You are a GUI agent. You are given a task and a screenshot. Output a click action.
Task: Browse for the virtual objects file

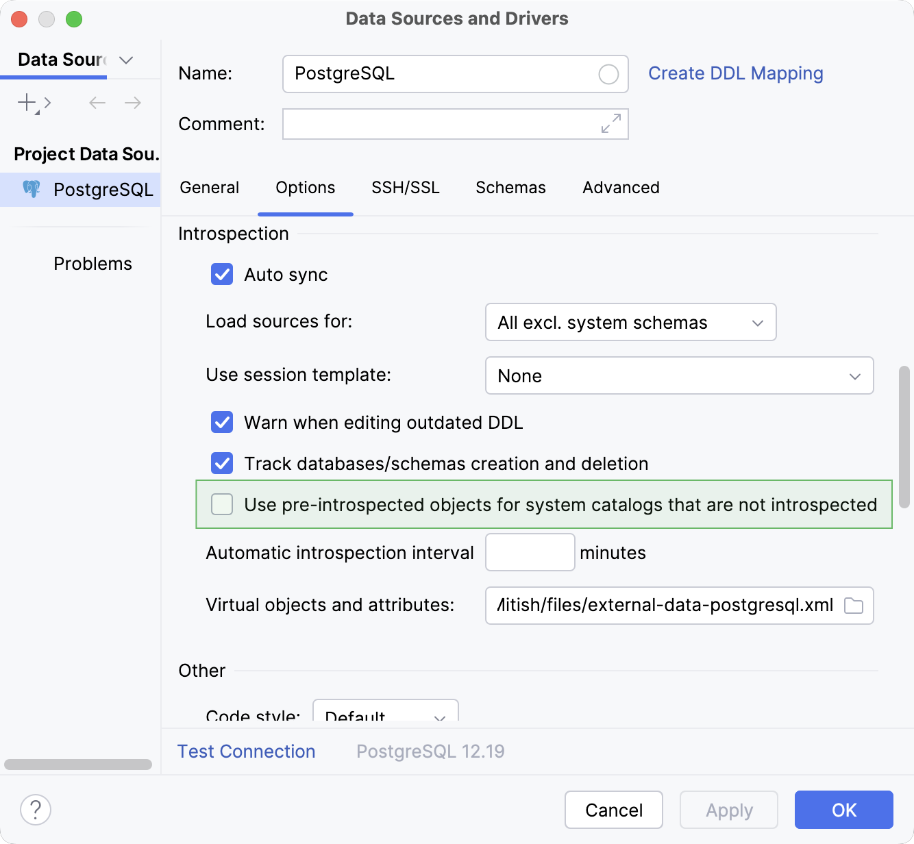coord(854,606)
